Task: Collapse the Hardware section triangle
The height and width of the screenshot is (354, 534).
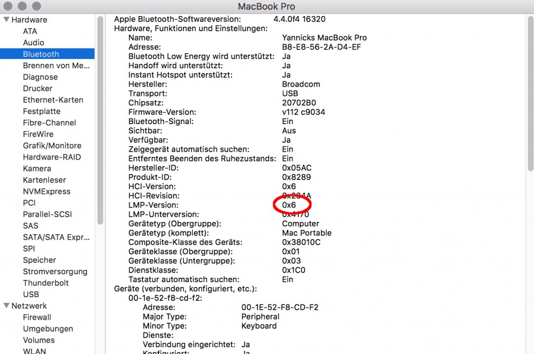Action: (x=5, y=19)
